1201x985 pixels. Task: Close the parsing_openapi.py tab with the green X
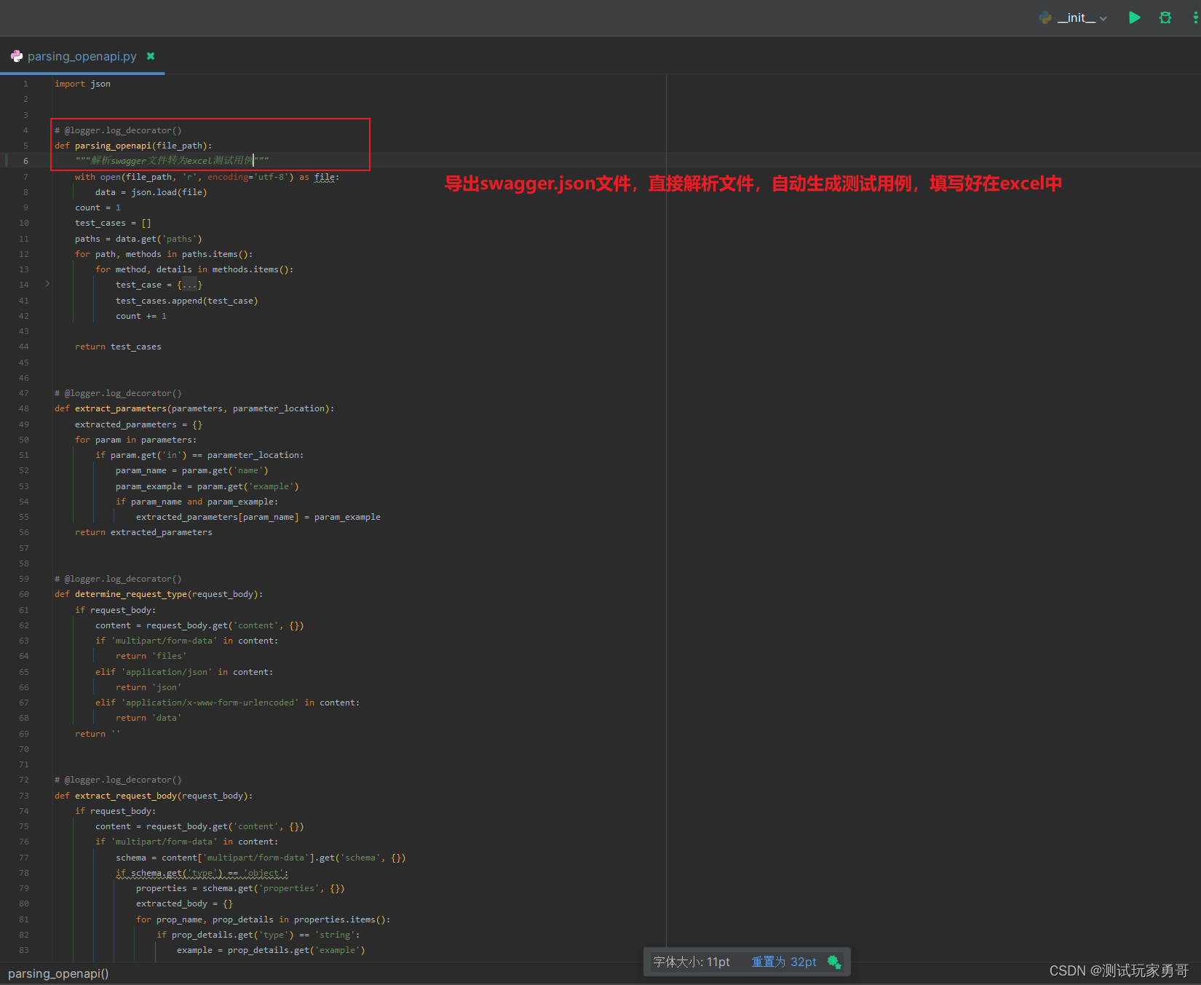point(151,56)
